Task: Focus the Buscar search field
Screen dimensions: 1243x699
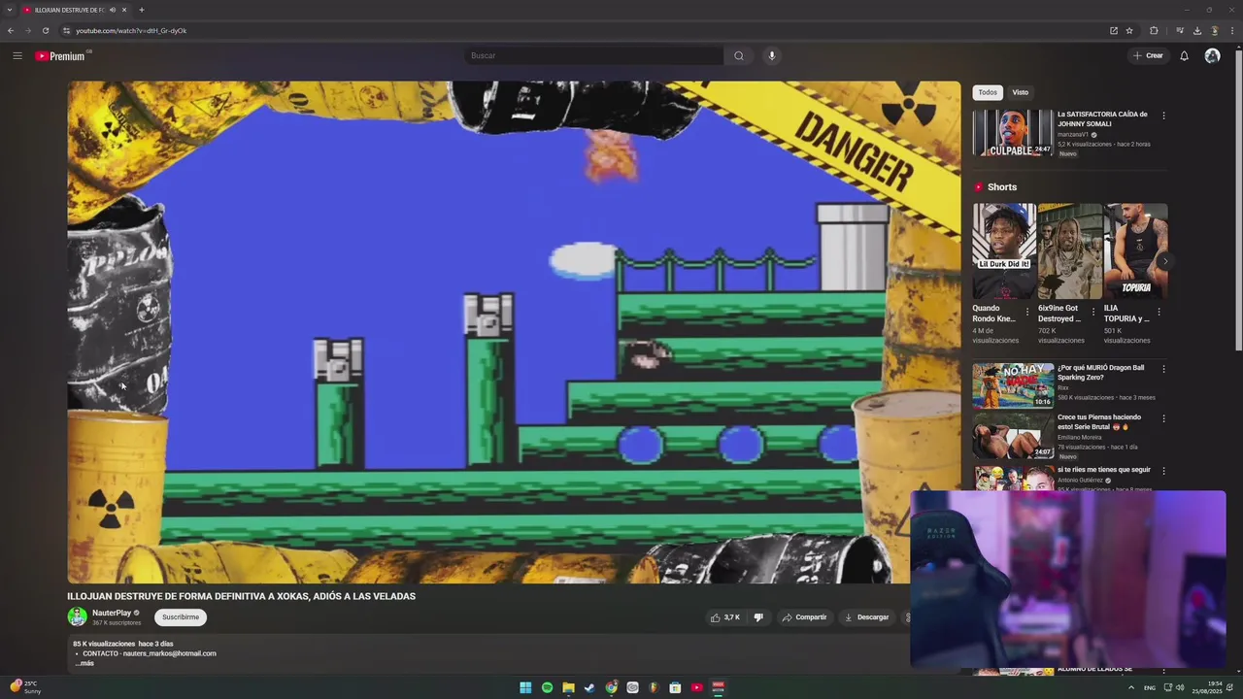Action: click(x=594, y=55)
